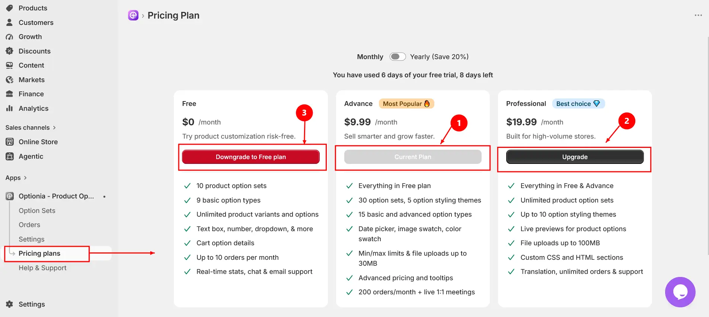Open the three-dot more options menu
This screenshot has width=709, height=317.
coord(698,15)
